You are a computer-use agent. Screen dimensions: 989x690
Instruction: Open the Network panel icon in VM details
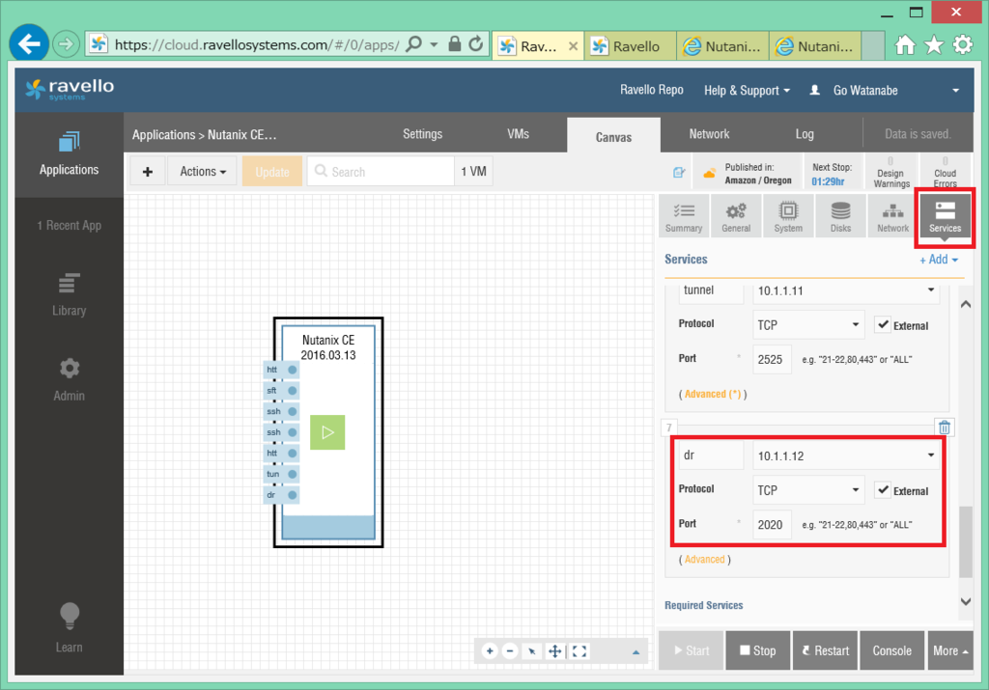(x=893, y=216)
